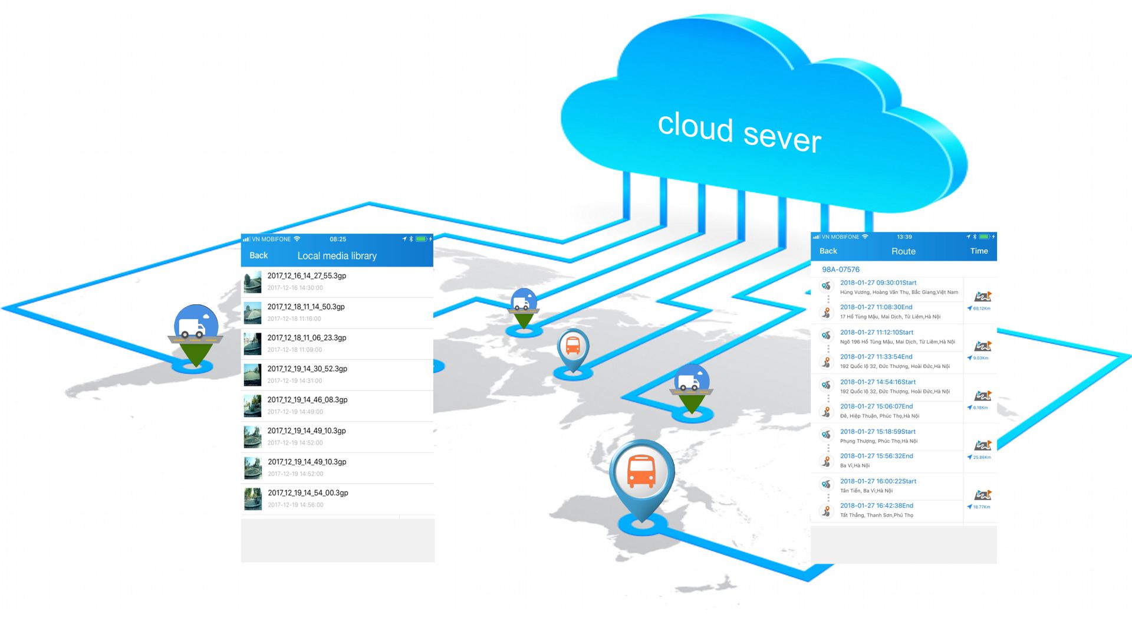Open entry 2018-01-27 16:00:22Start
The image size is (1132, 637).
click(878, 482)
